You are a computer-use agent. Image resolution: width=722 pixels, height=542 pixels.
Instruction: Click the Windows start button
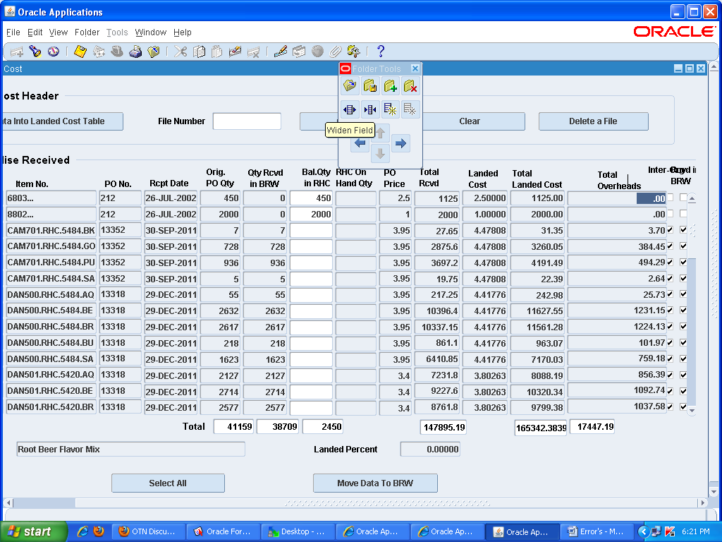[33, 531]
